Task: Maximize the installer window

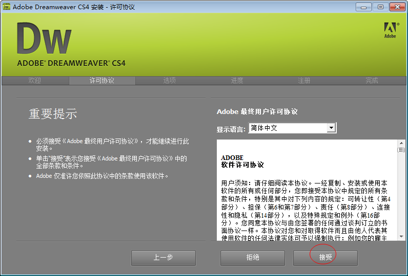Action: point(380,7)
